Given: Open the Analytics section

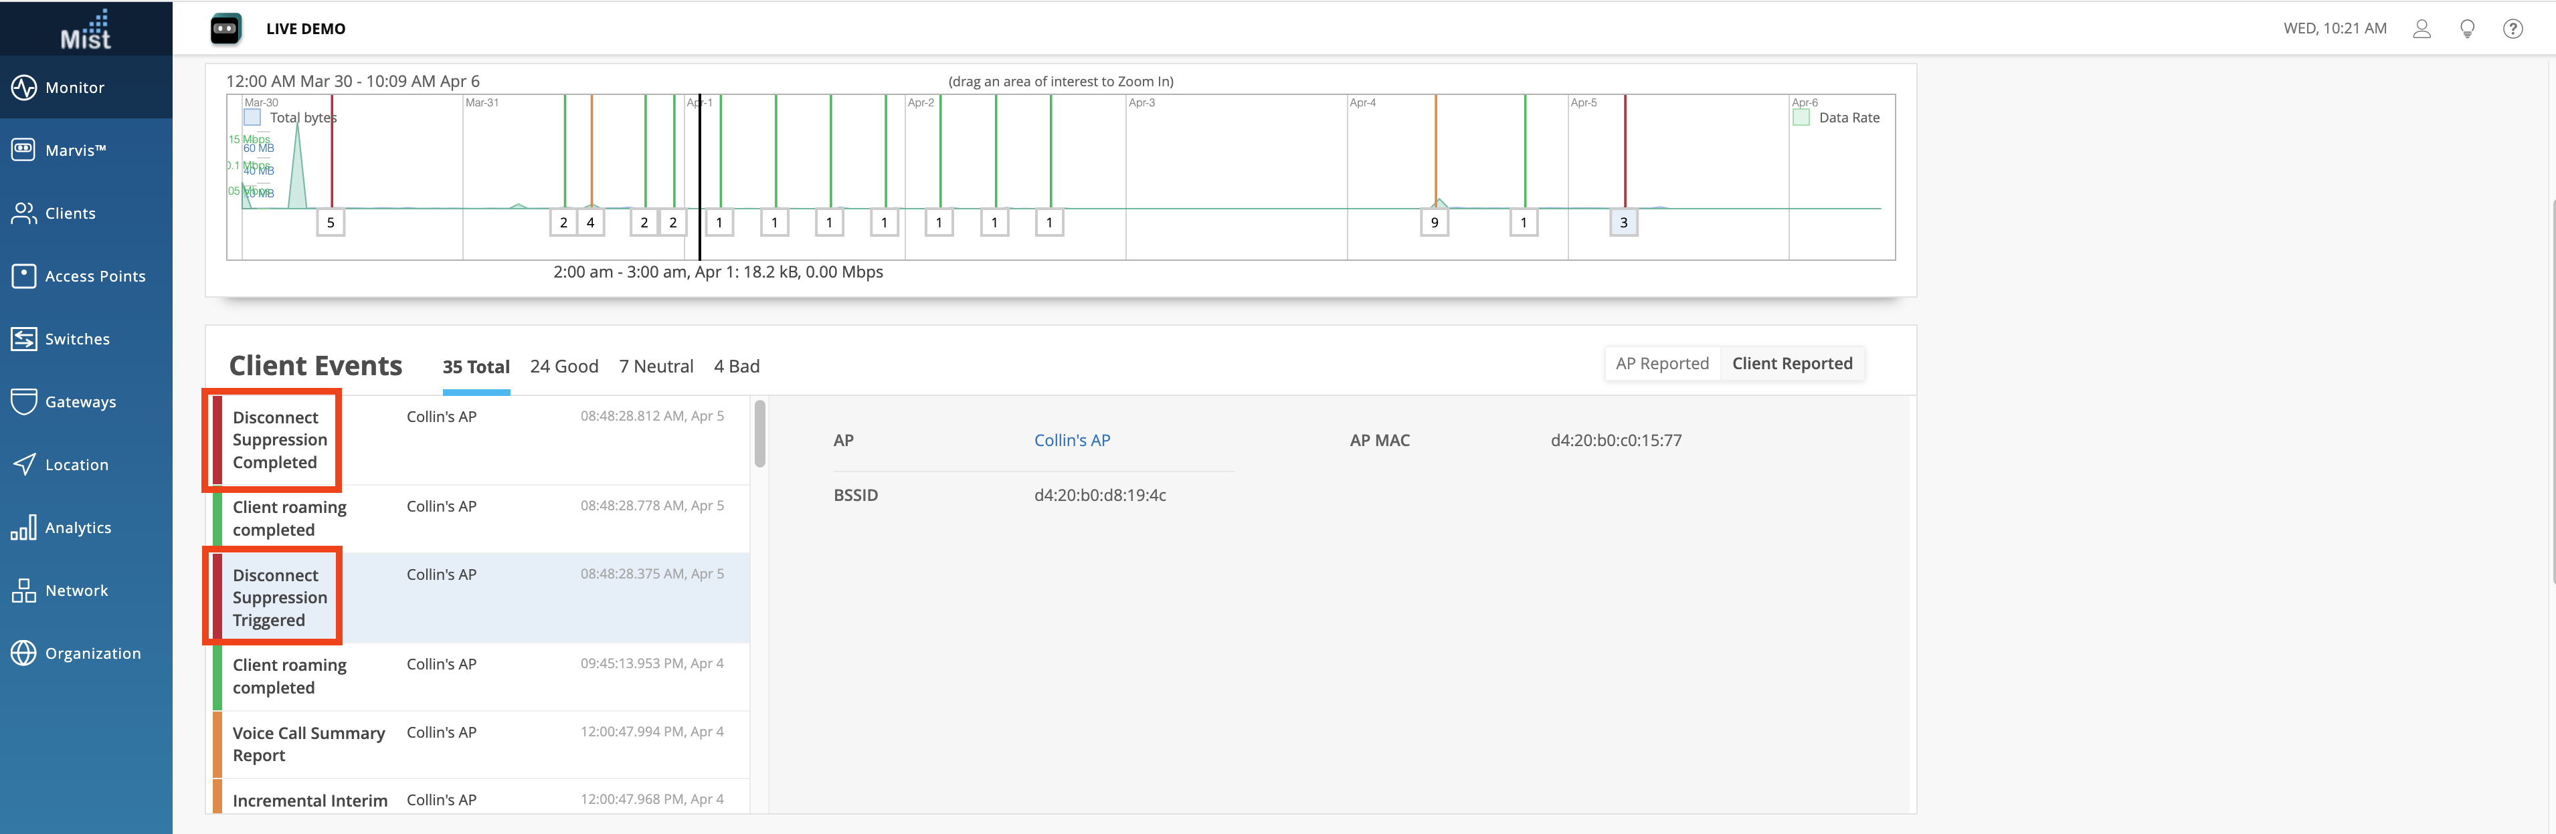Looking at the screenshot, I should pos(78,528).
